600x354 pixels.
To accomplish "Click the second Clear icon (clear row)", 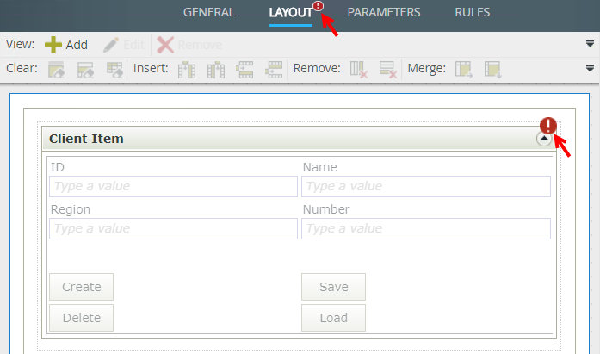I will tap(85, 69).
